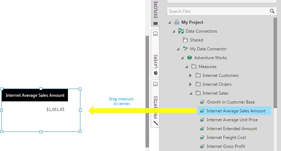Select Internet Gross Profit measure
The width and height of the screenshot is (281, 151).
[226, 146]
